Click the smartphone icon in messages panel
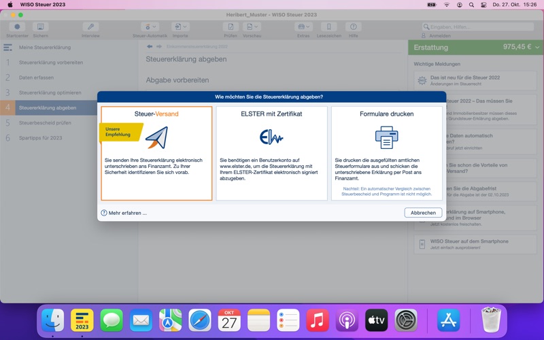The height and width of the screenshot is (340, 544). click(422, 244)
